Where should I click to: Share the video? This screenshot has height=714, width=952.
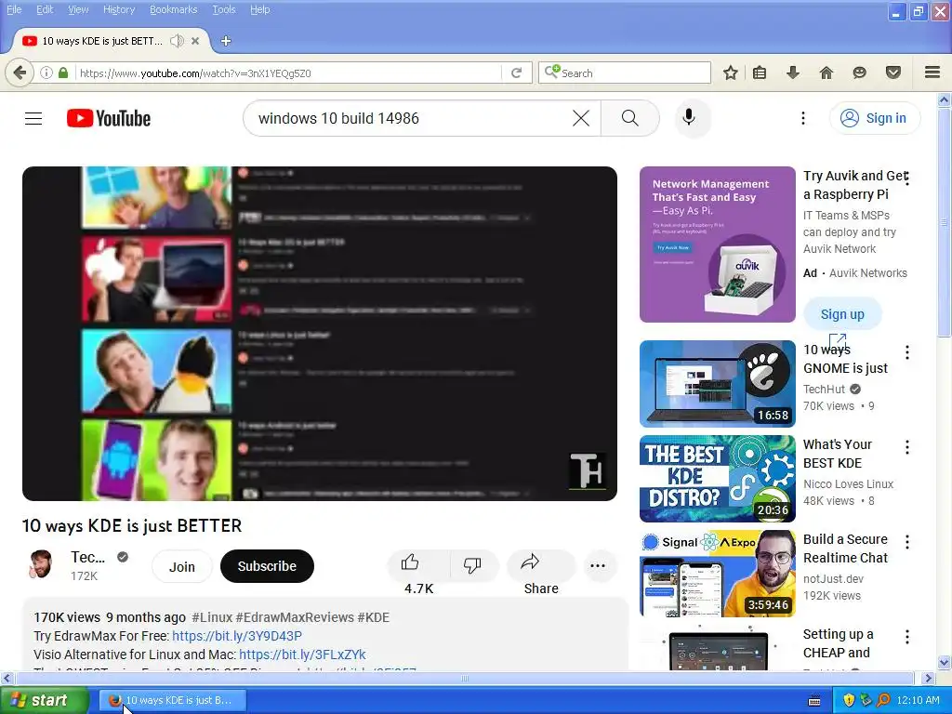click(x=540, y=564)
